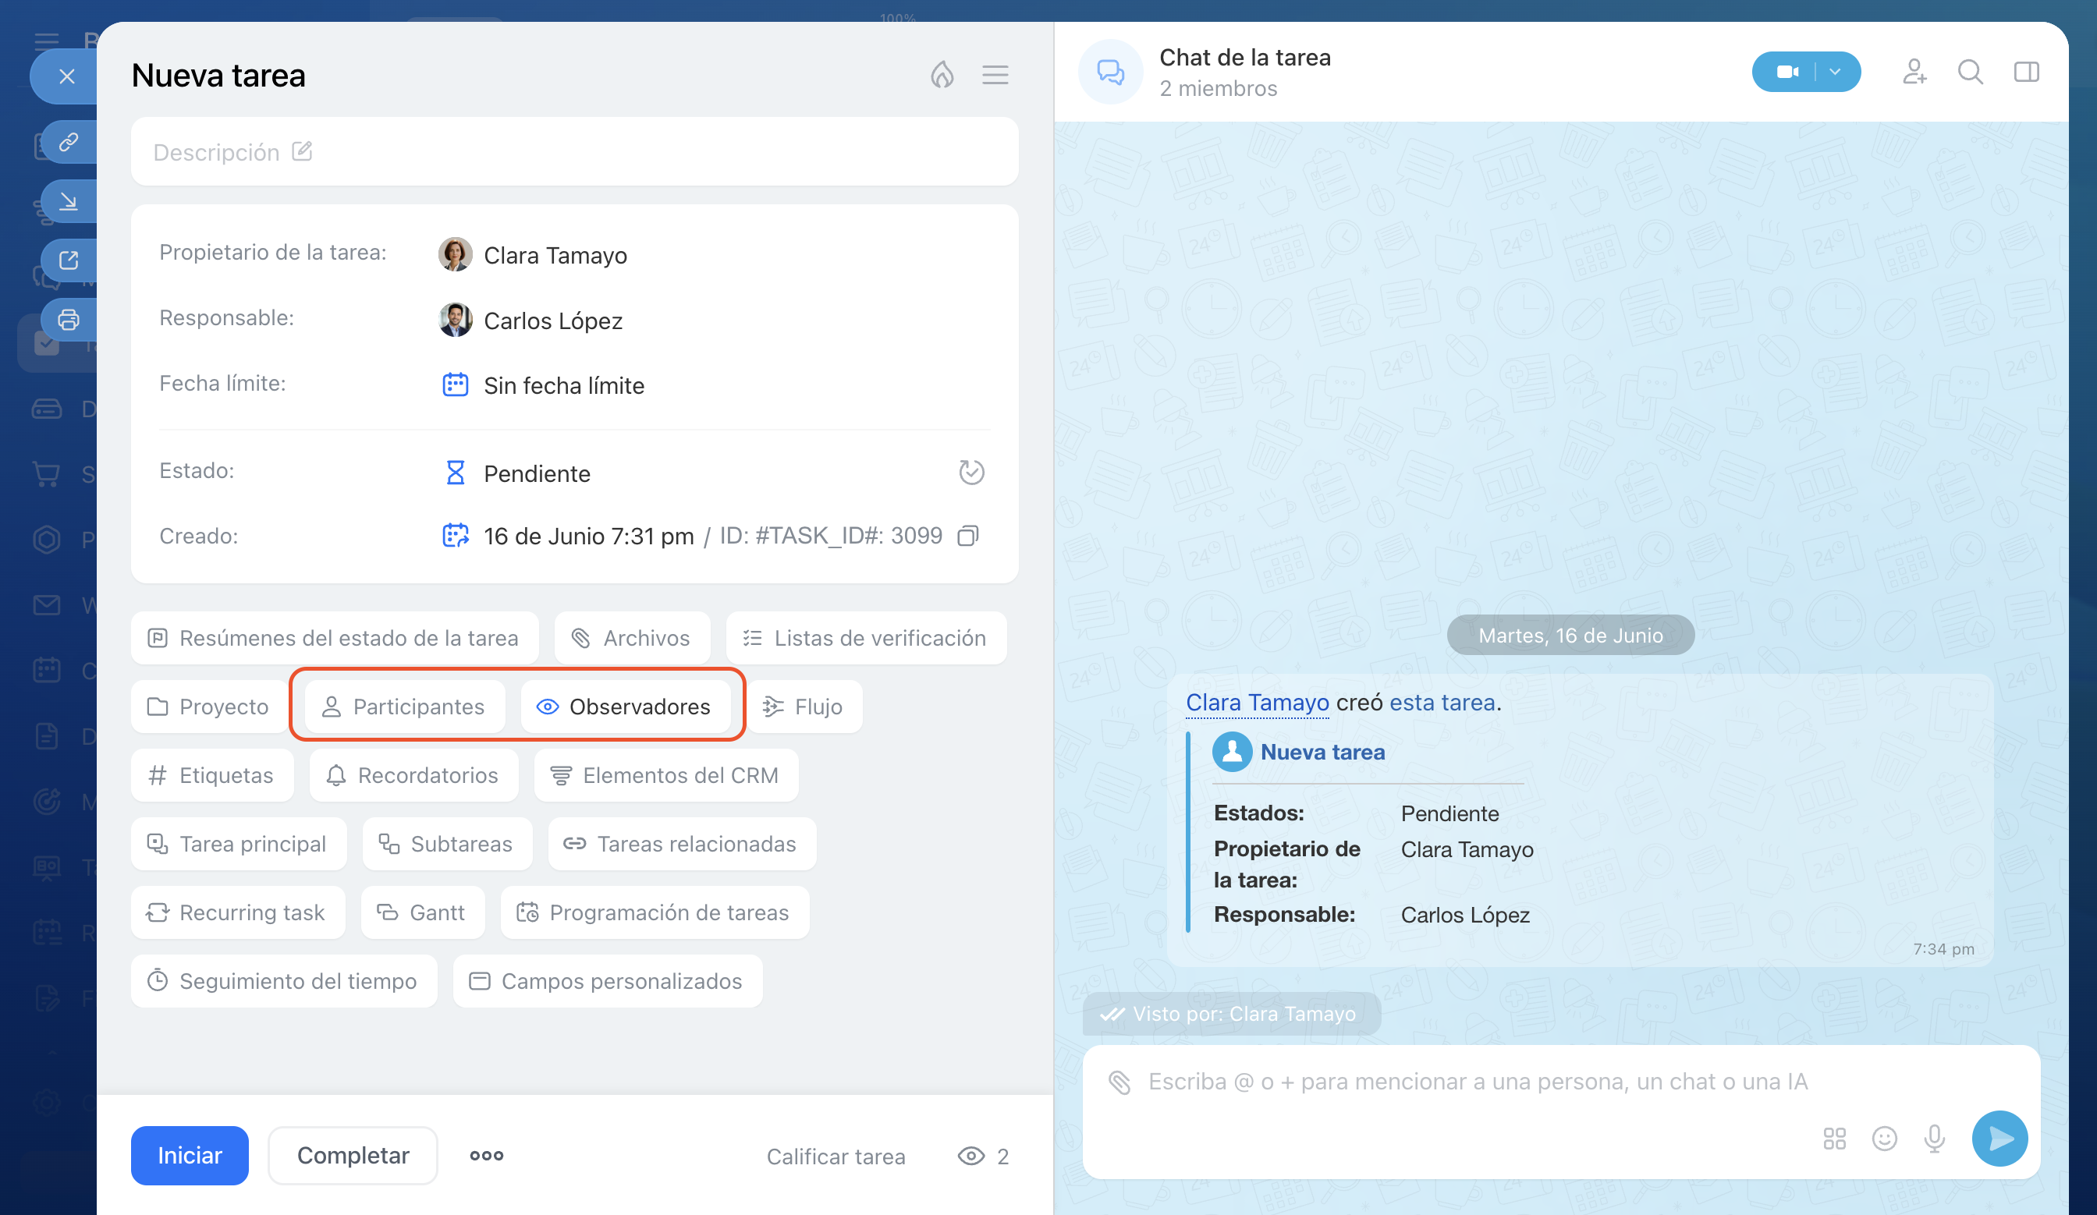The image size is (2097, 1215).
Task: Click the microphone voice message icon
Action: (1935, 1139)
